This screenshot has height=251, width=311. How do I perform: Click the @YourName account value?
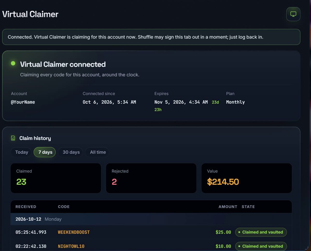(x=23, y=102)
